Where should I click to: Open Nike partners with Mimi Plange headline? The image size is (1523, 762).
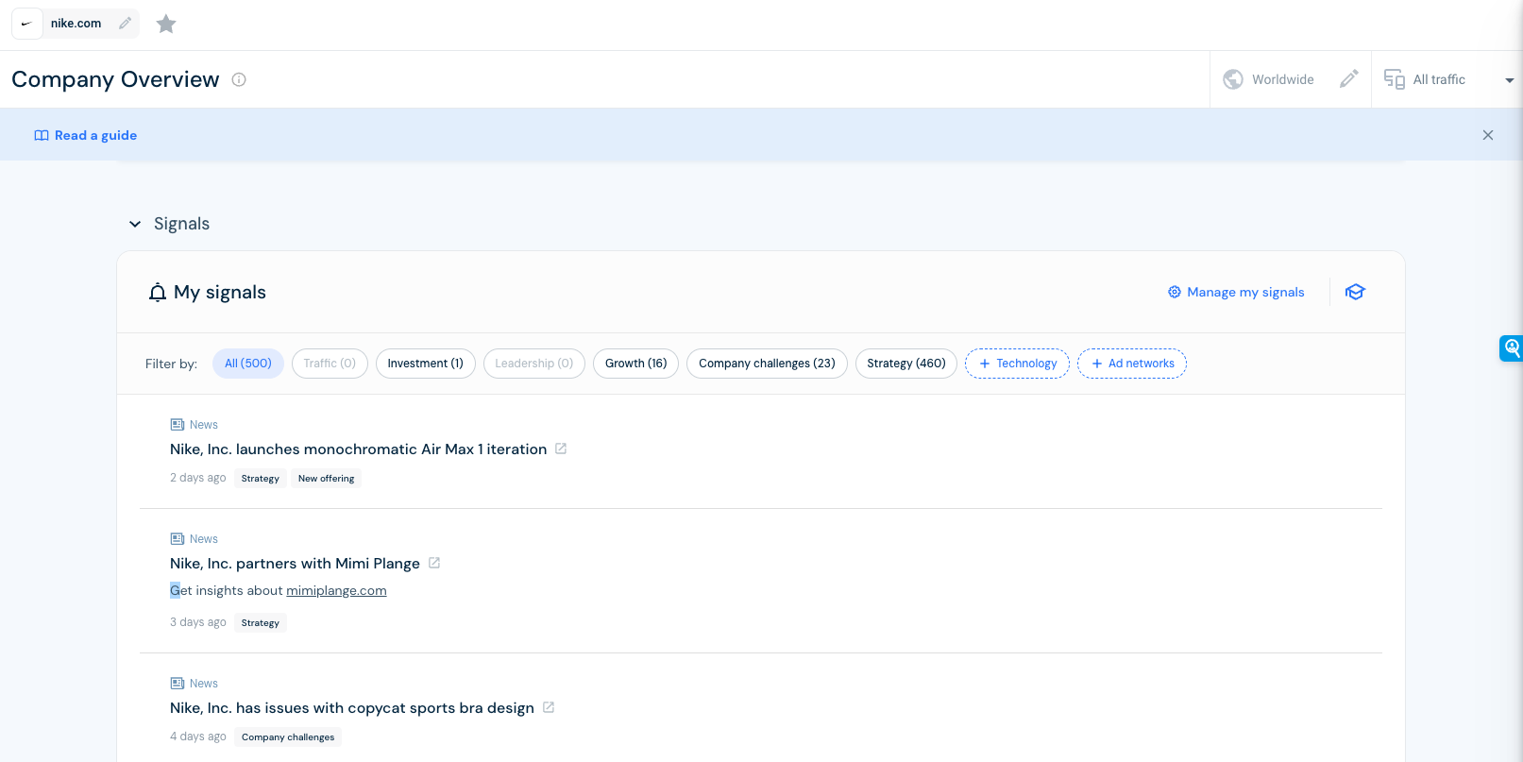pyautogui.click(x=295, y=564)
